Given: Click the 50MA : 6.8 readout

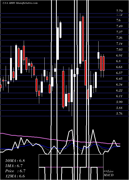Looking at the screenshot, I should coord(15,161).
